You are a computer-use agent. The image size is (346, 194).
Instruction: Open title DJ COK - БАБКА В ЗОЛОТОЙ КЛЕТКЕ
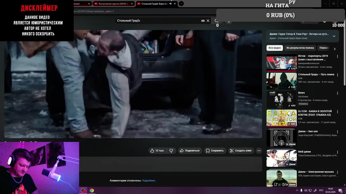point(315,113)
